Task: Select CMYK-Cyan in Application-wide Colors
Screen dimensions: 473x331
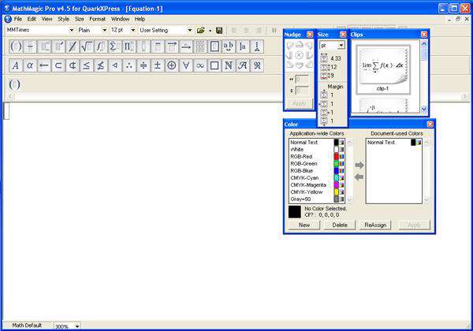Action: coord(317,178)
